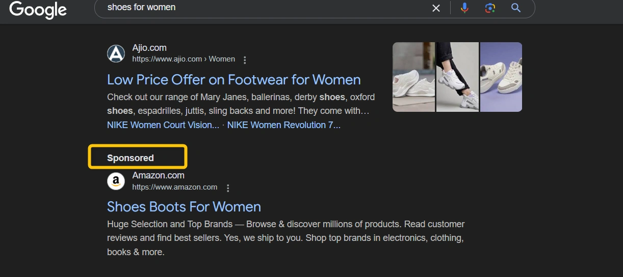Open first white sneakers thumbnail image
The height and width of the screenshot is (277, 623).
[413, 77]
